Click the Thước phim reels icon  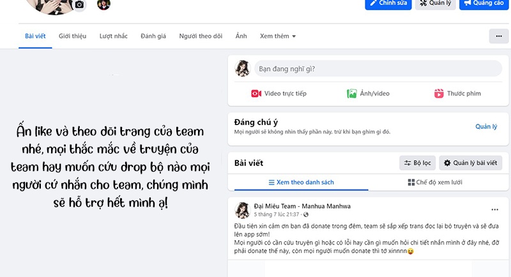point(439,93)
